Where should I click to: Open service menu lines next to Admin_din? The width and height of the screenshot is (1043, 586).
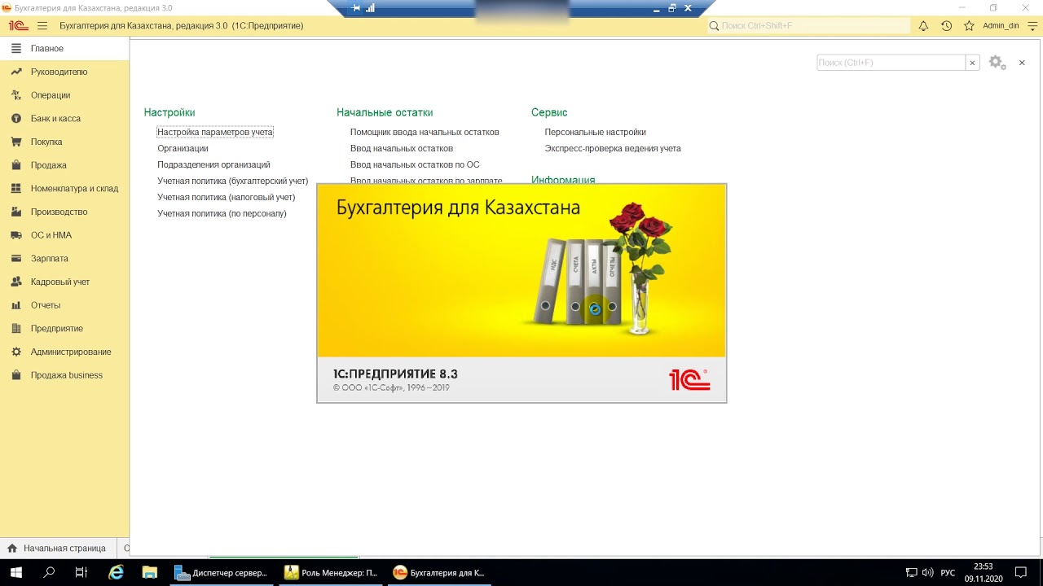(x=1033, y=26)
